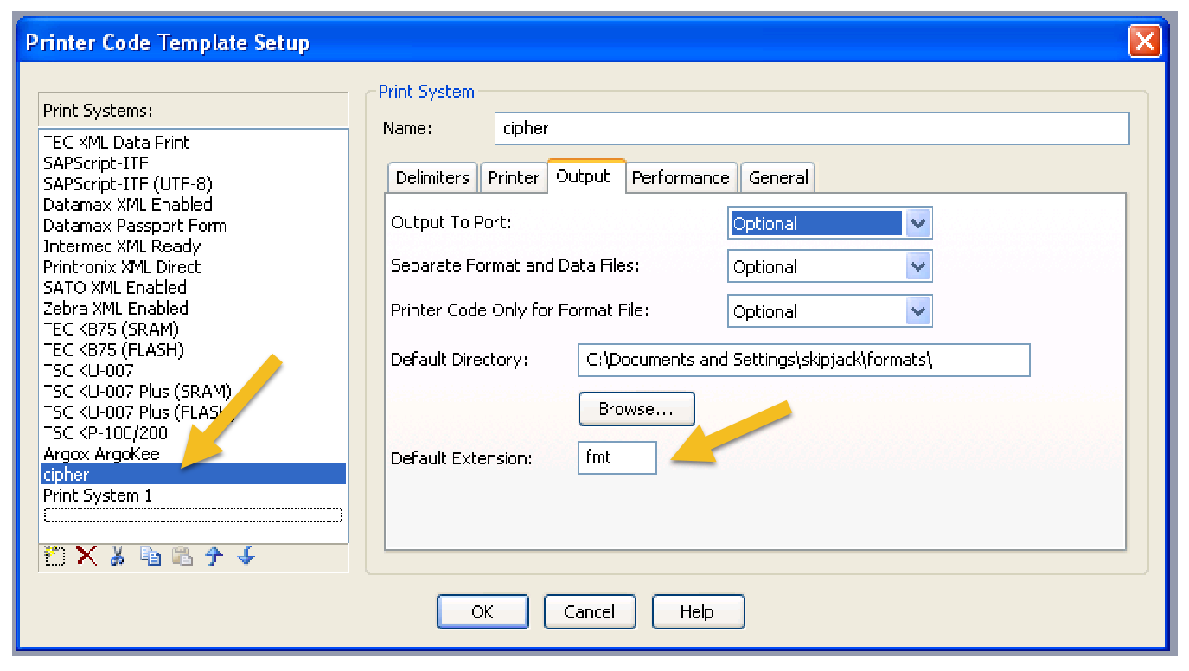The image size is (1189, 671).
Task: Open the Output To Port dropdown
Action: coord(920,223)
